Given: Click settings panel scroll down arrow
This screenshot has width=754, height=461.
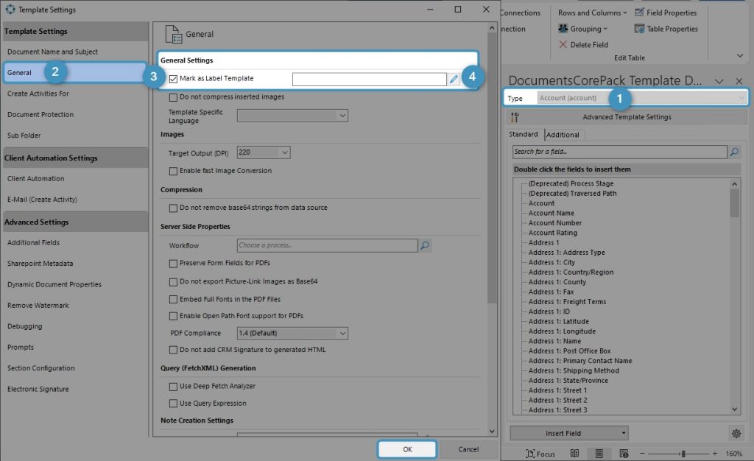Looking at the screenshot, I should pyautogui.click(x=491, y=432).
